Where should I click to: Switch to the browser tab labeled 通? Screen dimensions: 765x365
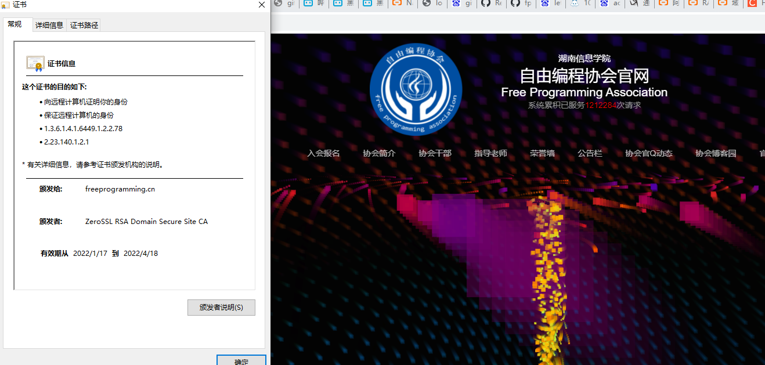coord(641,3)
